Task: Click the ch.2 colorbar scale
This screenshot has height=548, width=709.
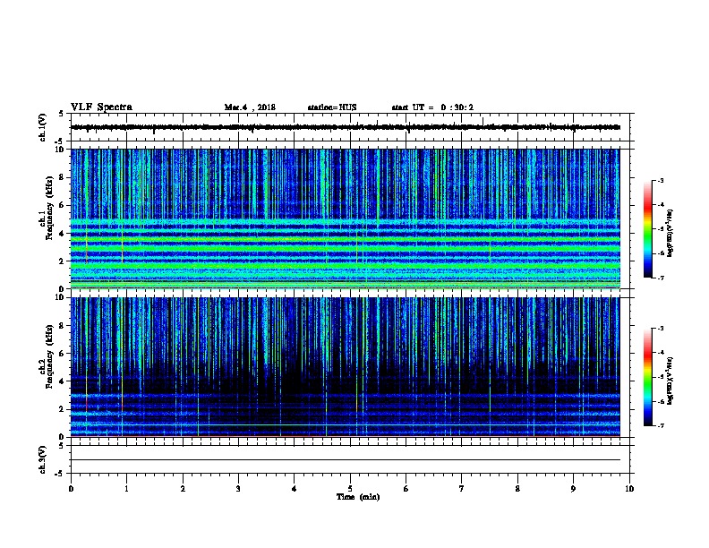Action: pos(647,377)
